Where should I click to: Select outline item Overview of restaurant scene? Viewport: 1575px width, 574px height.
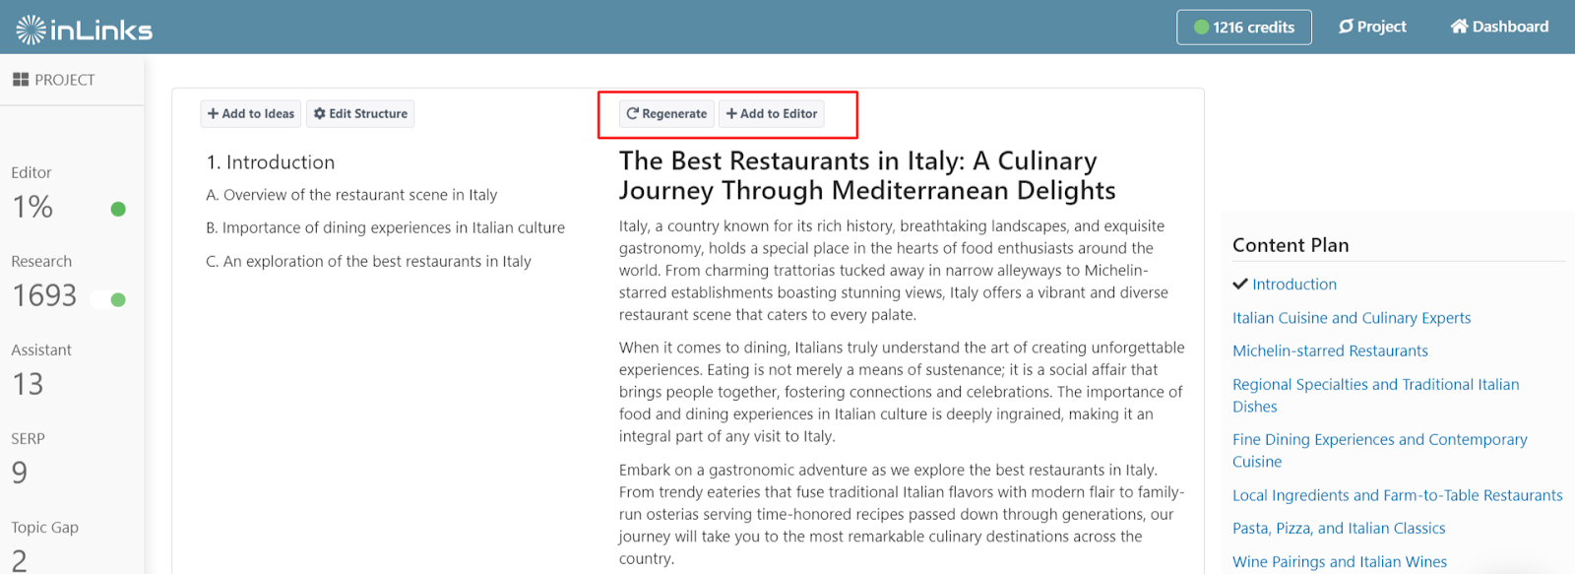tap(351, 195)
